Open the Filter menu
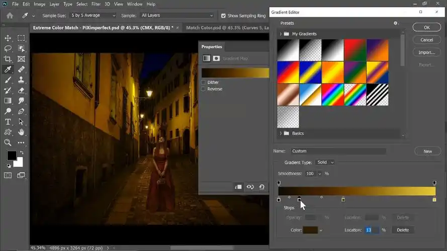Image resolution: width=447 pixels, height=251 pixels. (96, 4)
